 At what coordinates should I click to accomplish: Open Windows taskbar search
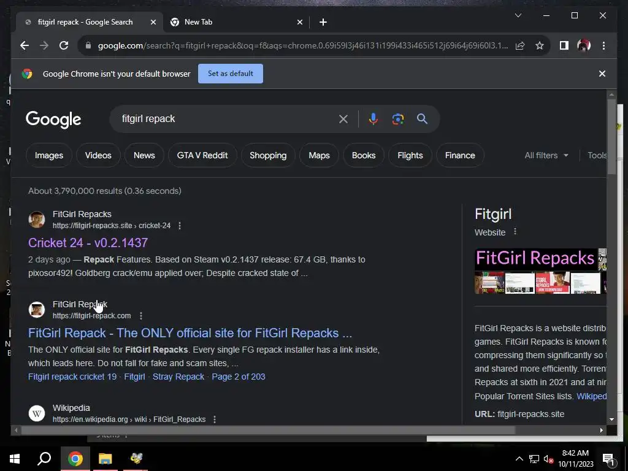click(x=44, y=459)
